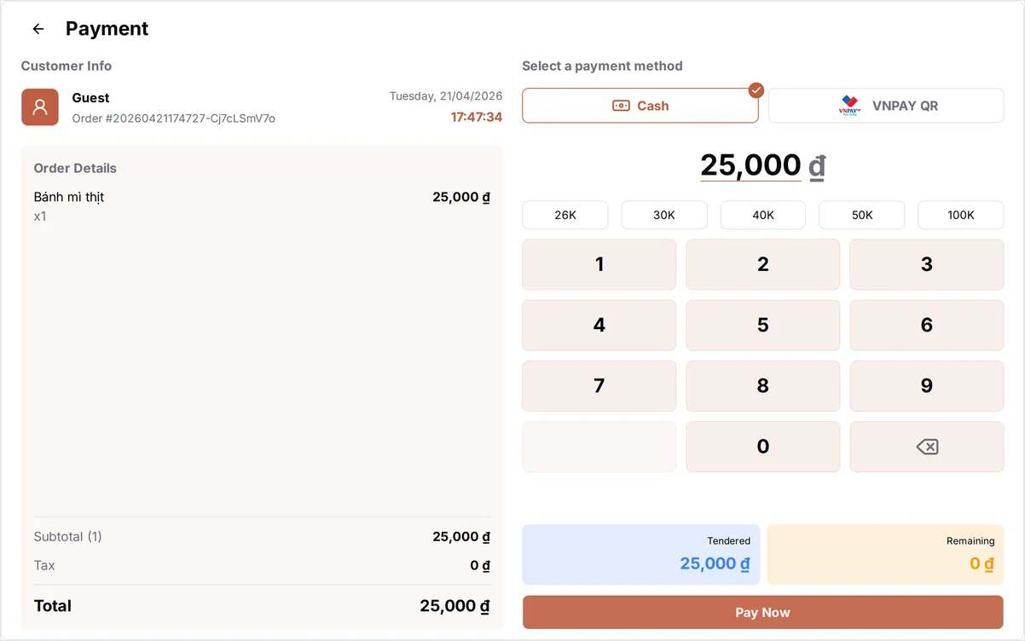Click the Guest customer name
This screenshot has height=641, width=1025.
tap(91, 98)
